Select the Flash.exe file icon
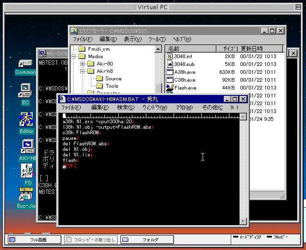The width and height of the screenshot is (306, 250). [x=170, y=88]
